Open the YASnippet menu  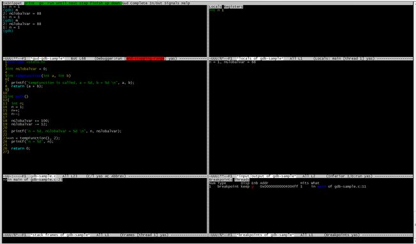coord(12,3)
